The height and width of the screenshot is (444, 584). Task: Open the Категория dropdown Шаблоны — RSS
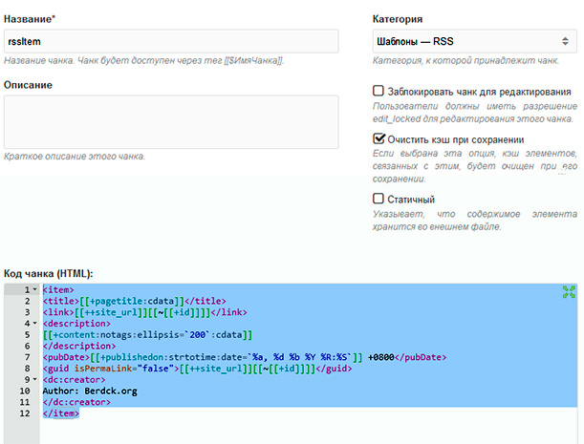click(x=474, y=41)
